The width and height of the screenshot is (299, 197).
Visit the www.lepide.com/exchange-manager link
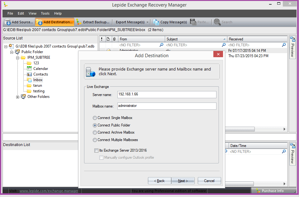[x=49, y=191]
